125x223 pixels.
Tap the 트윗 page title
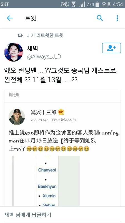(30, 18)
